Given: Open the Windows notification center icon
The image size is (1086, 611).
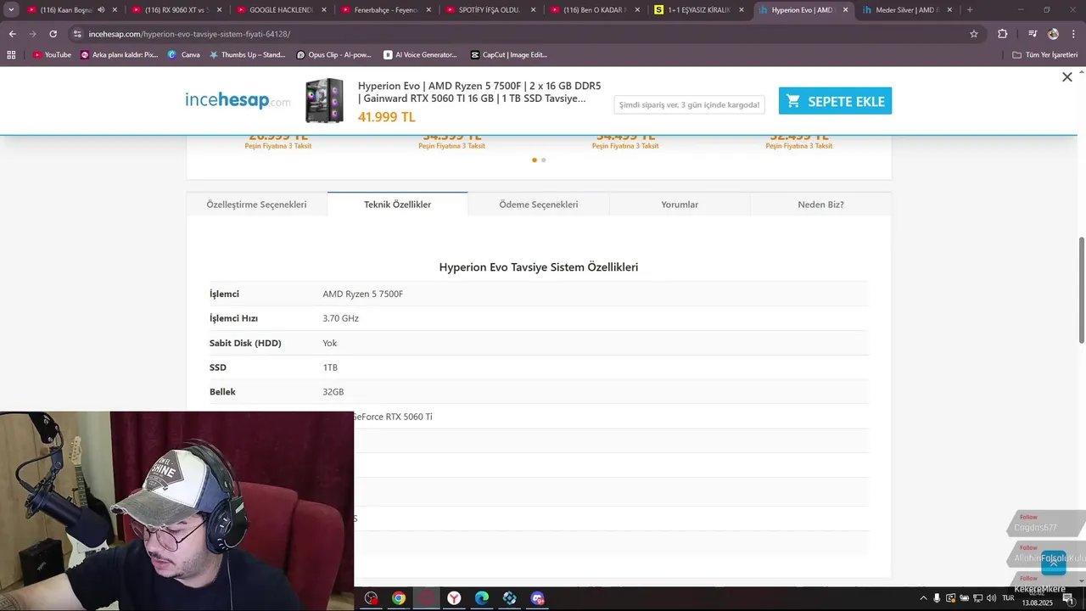Looking at the screenshot, I should click(x=1068, y=598).
